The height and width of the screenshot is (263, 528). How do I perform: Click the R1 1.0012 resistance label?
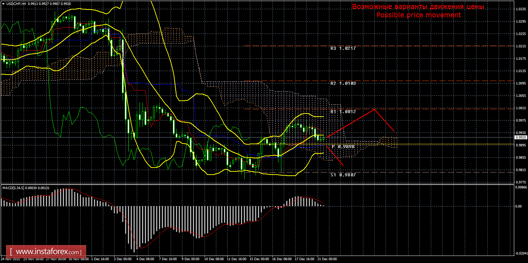(x=342, y=111)
